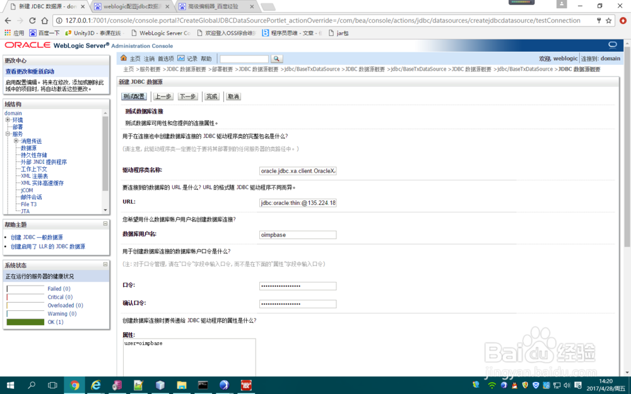Open 创建启用了 LLR 的 JDBC 数据源 link
The height and width of the screenshot is (394, 631).
(x=48, y=246)
